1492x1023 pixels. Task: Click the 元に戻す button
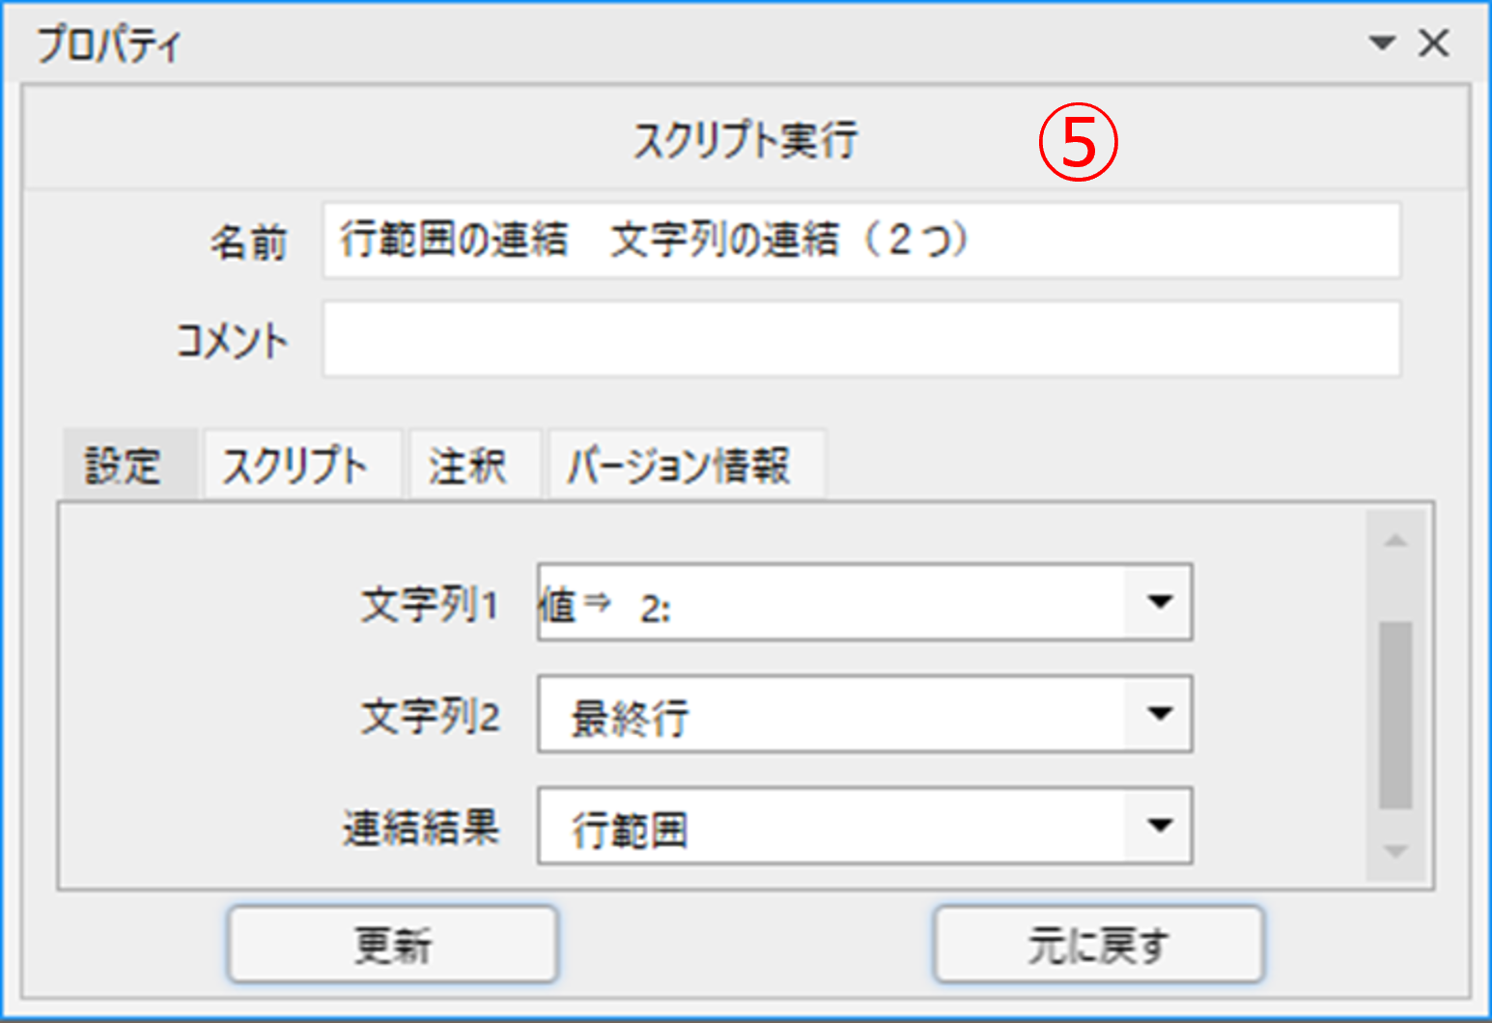click(1098, 945)
